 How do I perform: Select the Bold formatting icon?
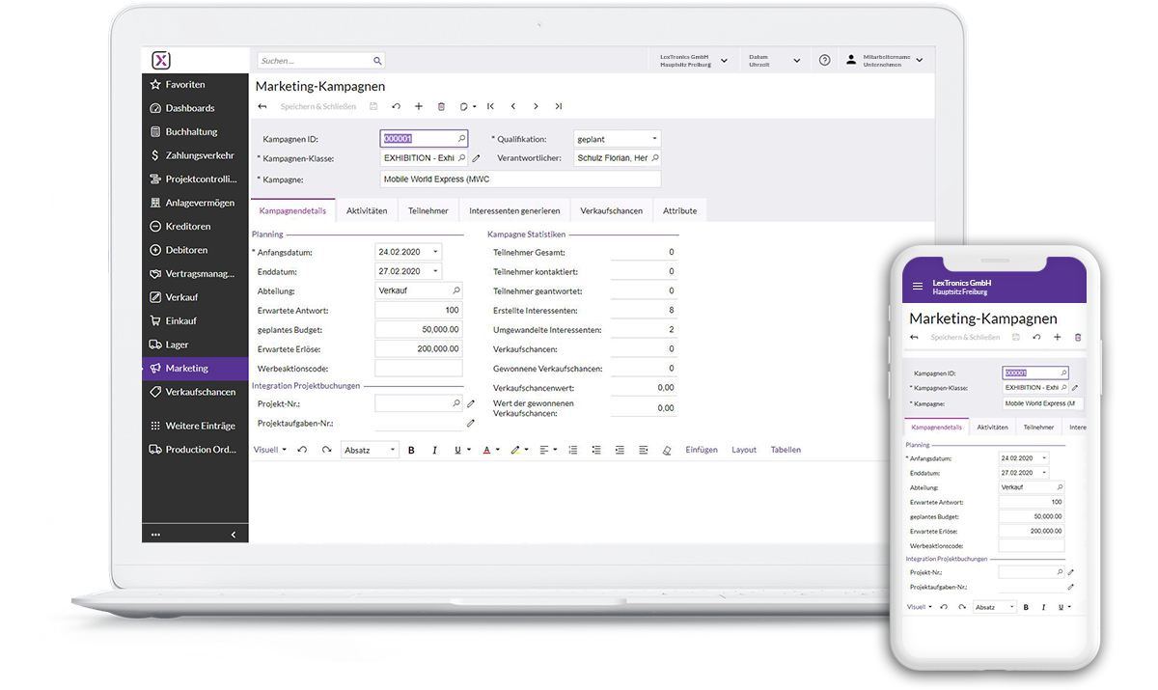pos(411,450)
